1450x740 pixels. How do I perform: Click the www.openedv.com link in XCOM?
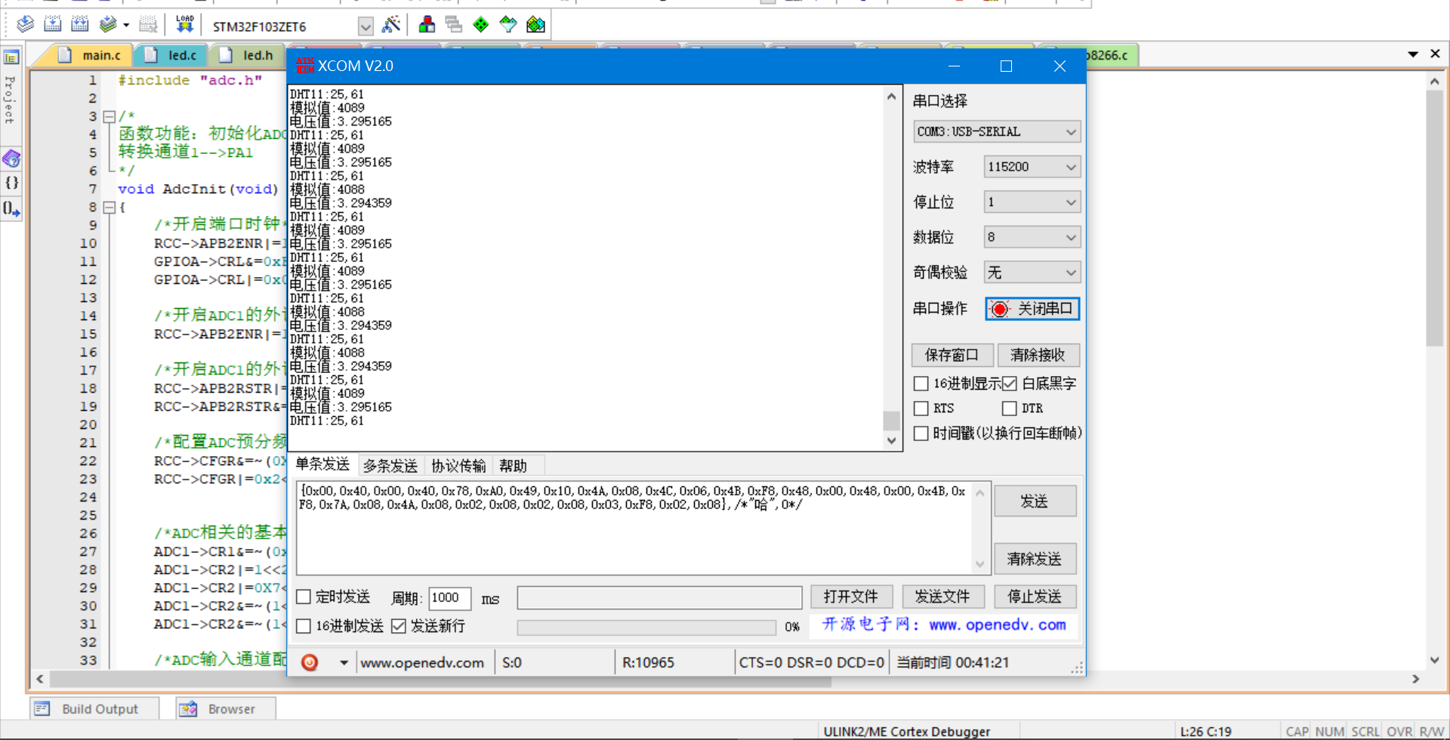coord(422,661)
